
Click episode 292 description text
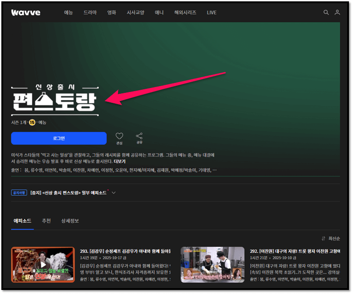pyautogui.click(x=295, y=269)
